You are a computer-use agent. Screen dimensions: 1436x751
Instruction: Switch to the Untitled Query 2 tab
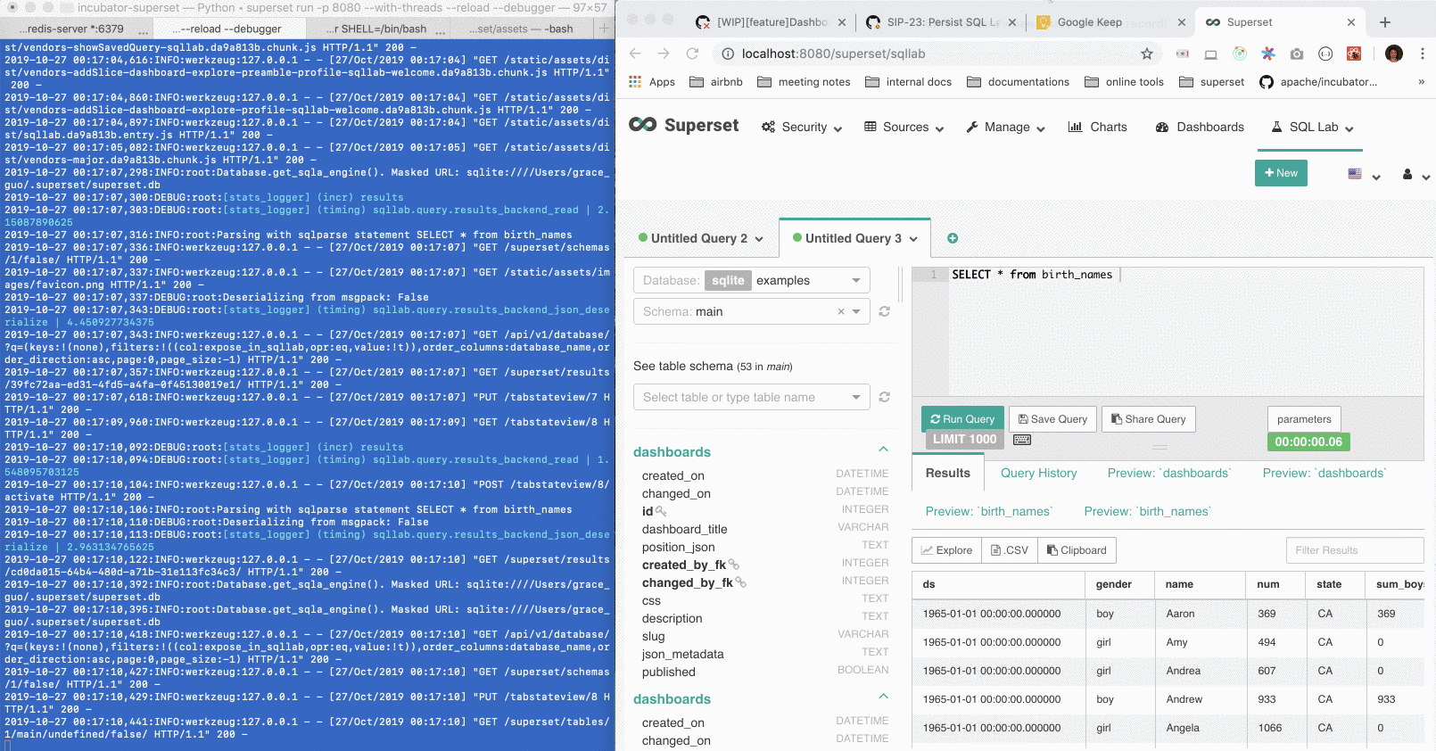pos(699,239)
